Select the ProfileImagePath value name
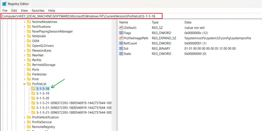This screenshot has width=262, height=131. (136, 38)
